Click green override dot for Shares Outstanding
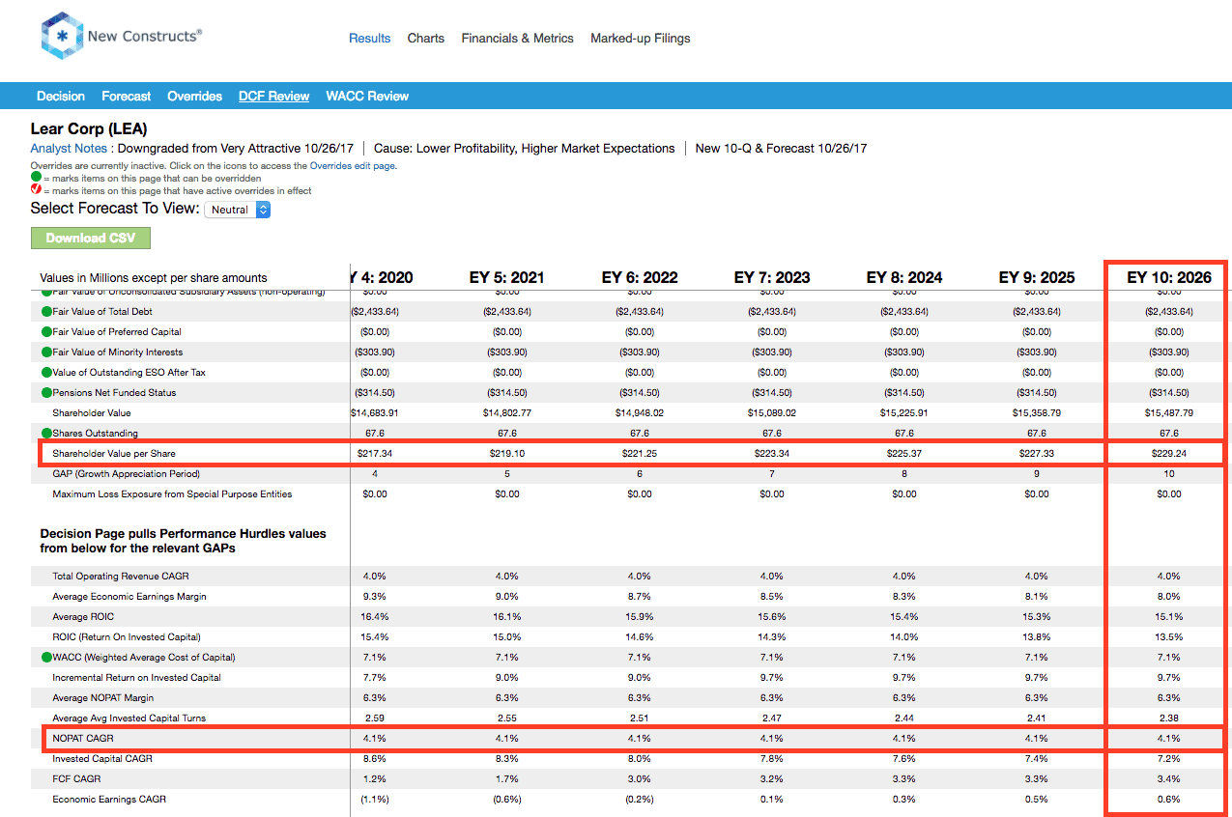 [x=46, y=433]
